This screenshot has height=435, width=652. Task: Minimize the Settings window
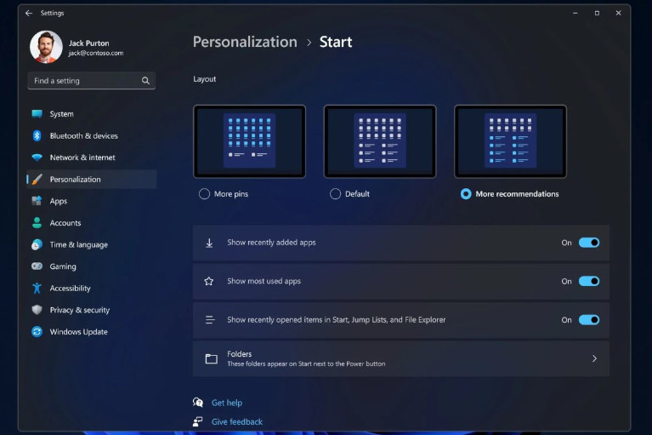coord(575,13)
